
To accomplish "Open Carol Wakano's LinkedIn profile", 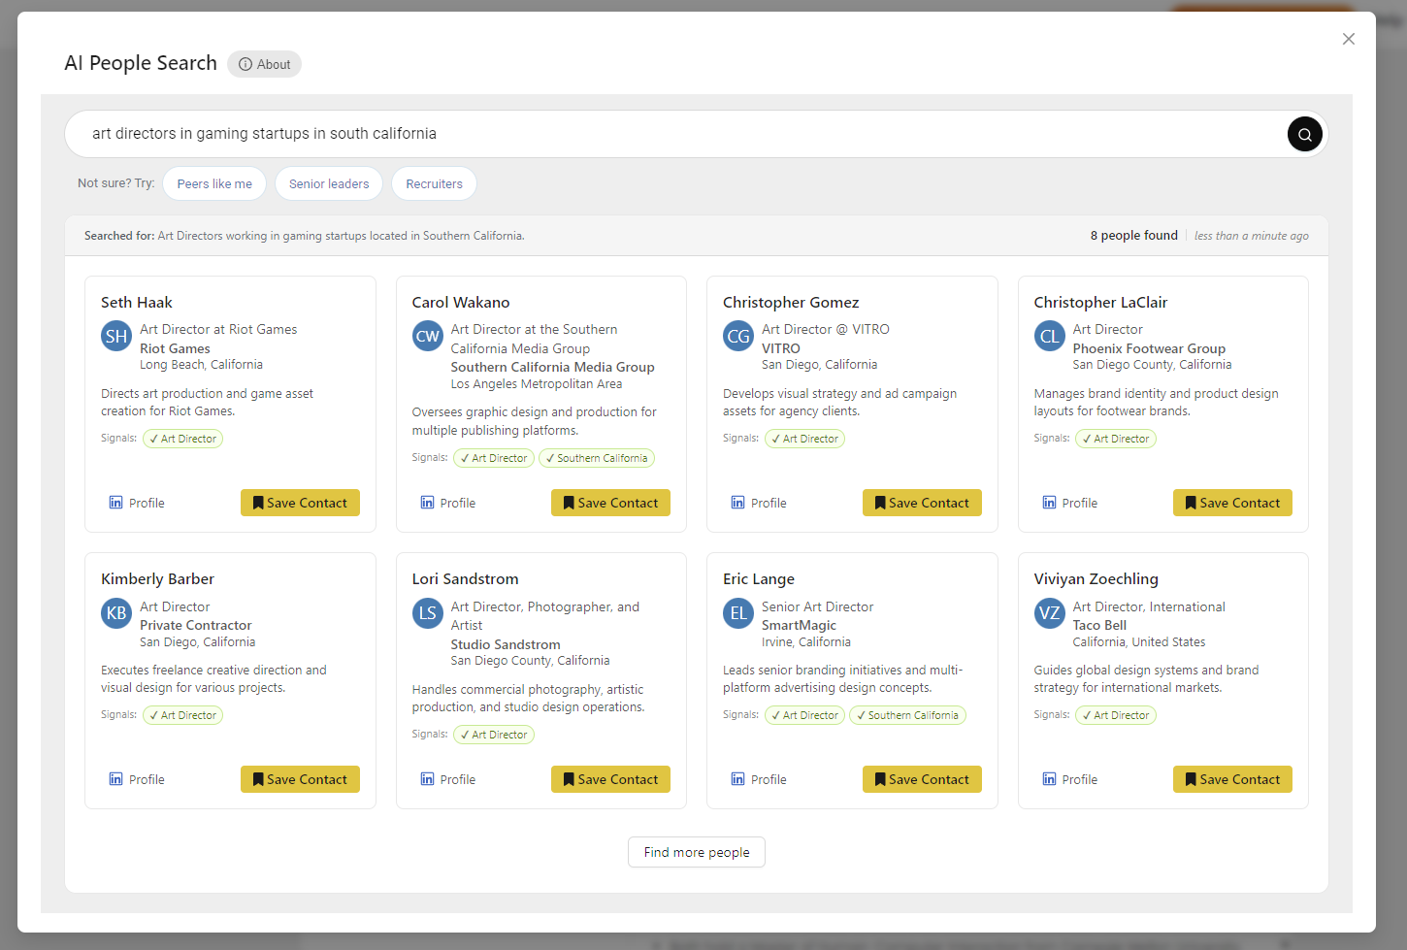I will coord(447,503).
